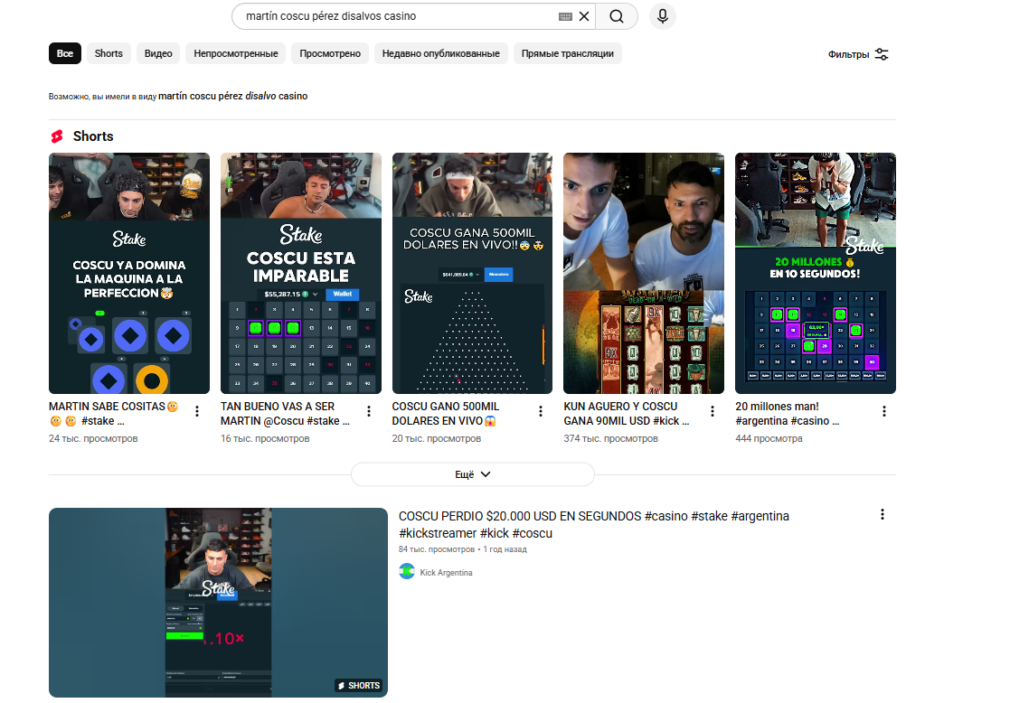
Task: Open menu for MARTIN SABE COSITAS short
Action: (197, 411)
